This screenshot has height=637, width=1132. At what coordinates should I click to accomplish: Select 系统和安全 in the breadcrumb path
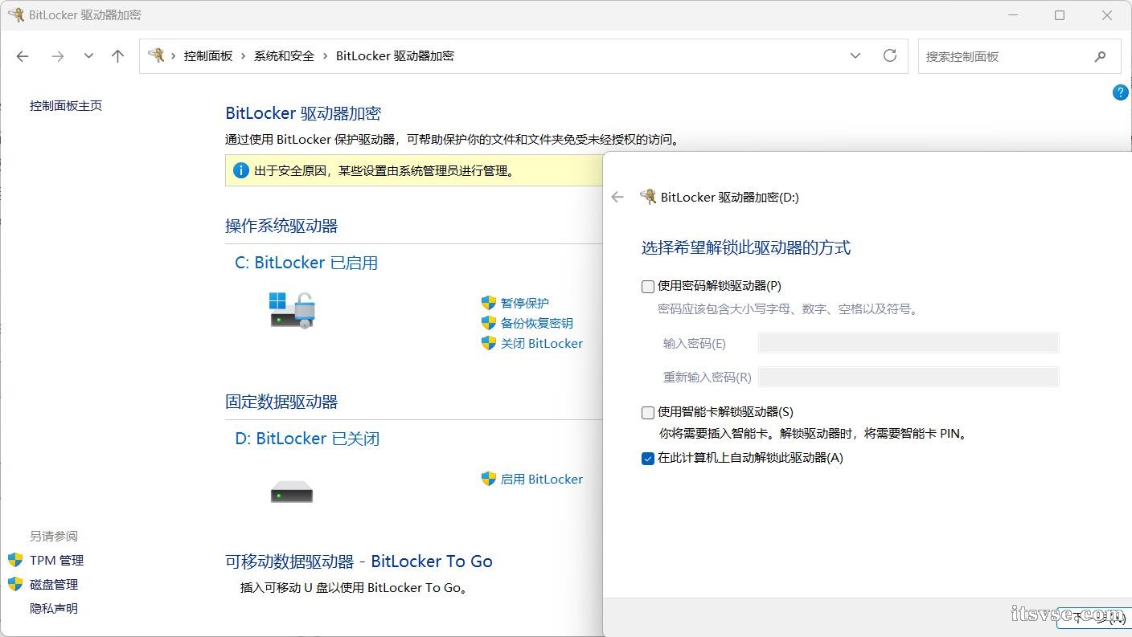pyautogui.click(x=284, y=56)
